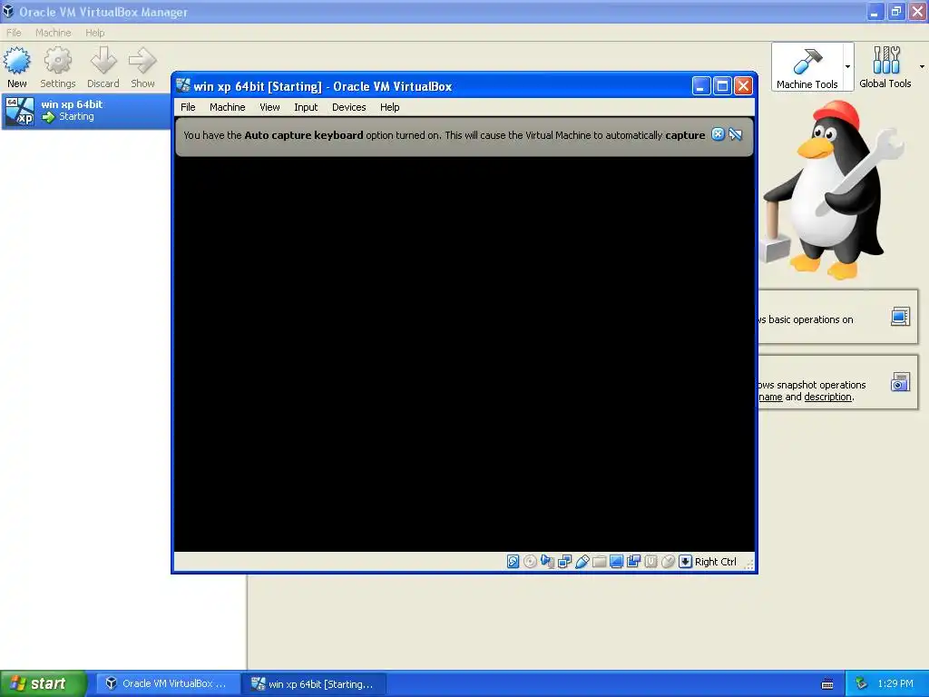Expand the Global Tools dropdown arrow
Screen dimensions: 929x697
(x=922, y=67)
